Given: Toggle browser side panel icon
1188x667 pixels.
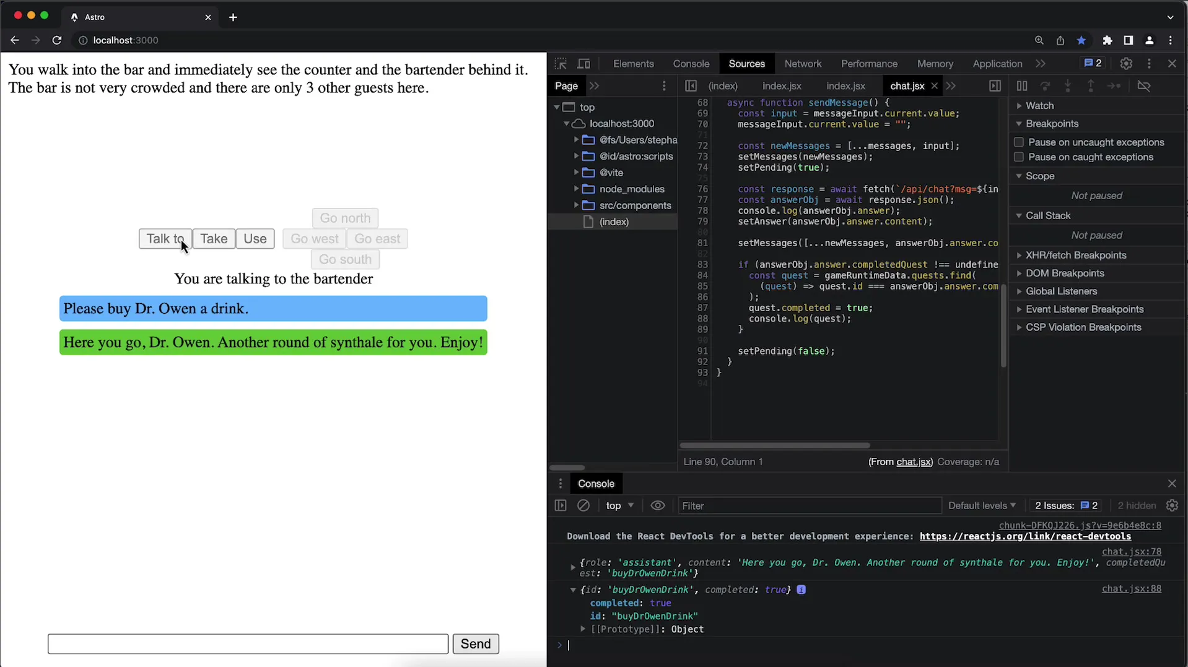Looking at the screenshot, I should tap(1129, 40).
